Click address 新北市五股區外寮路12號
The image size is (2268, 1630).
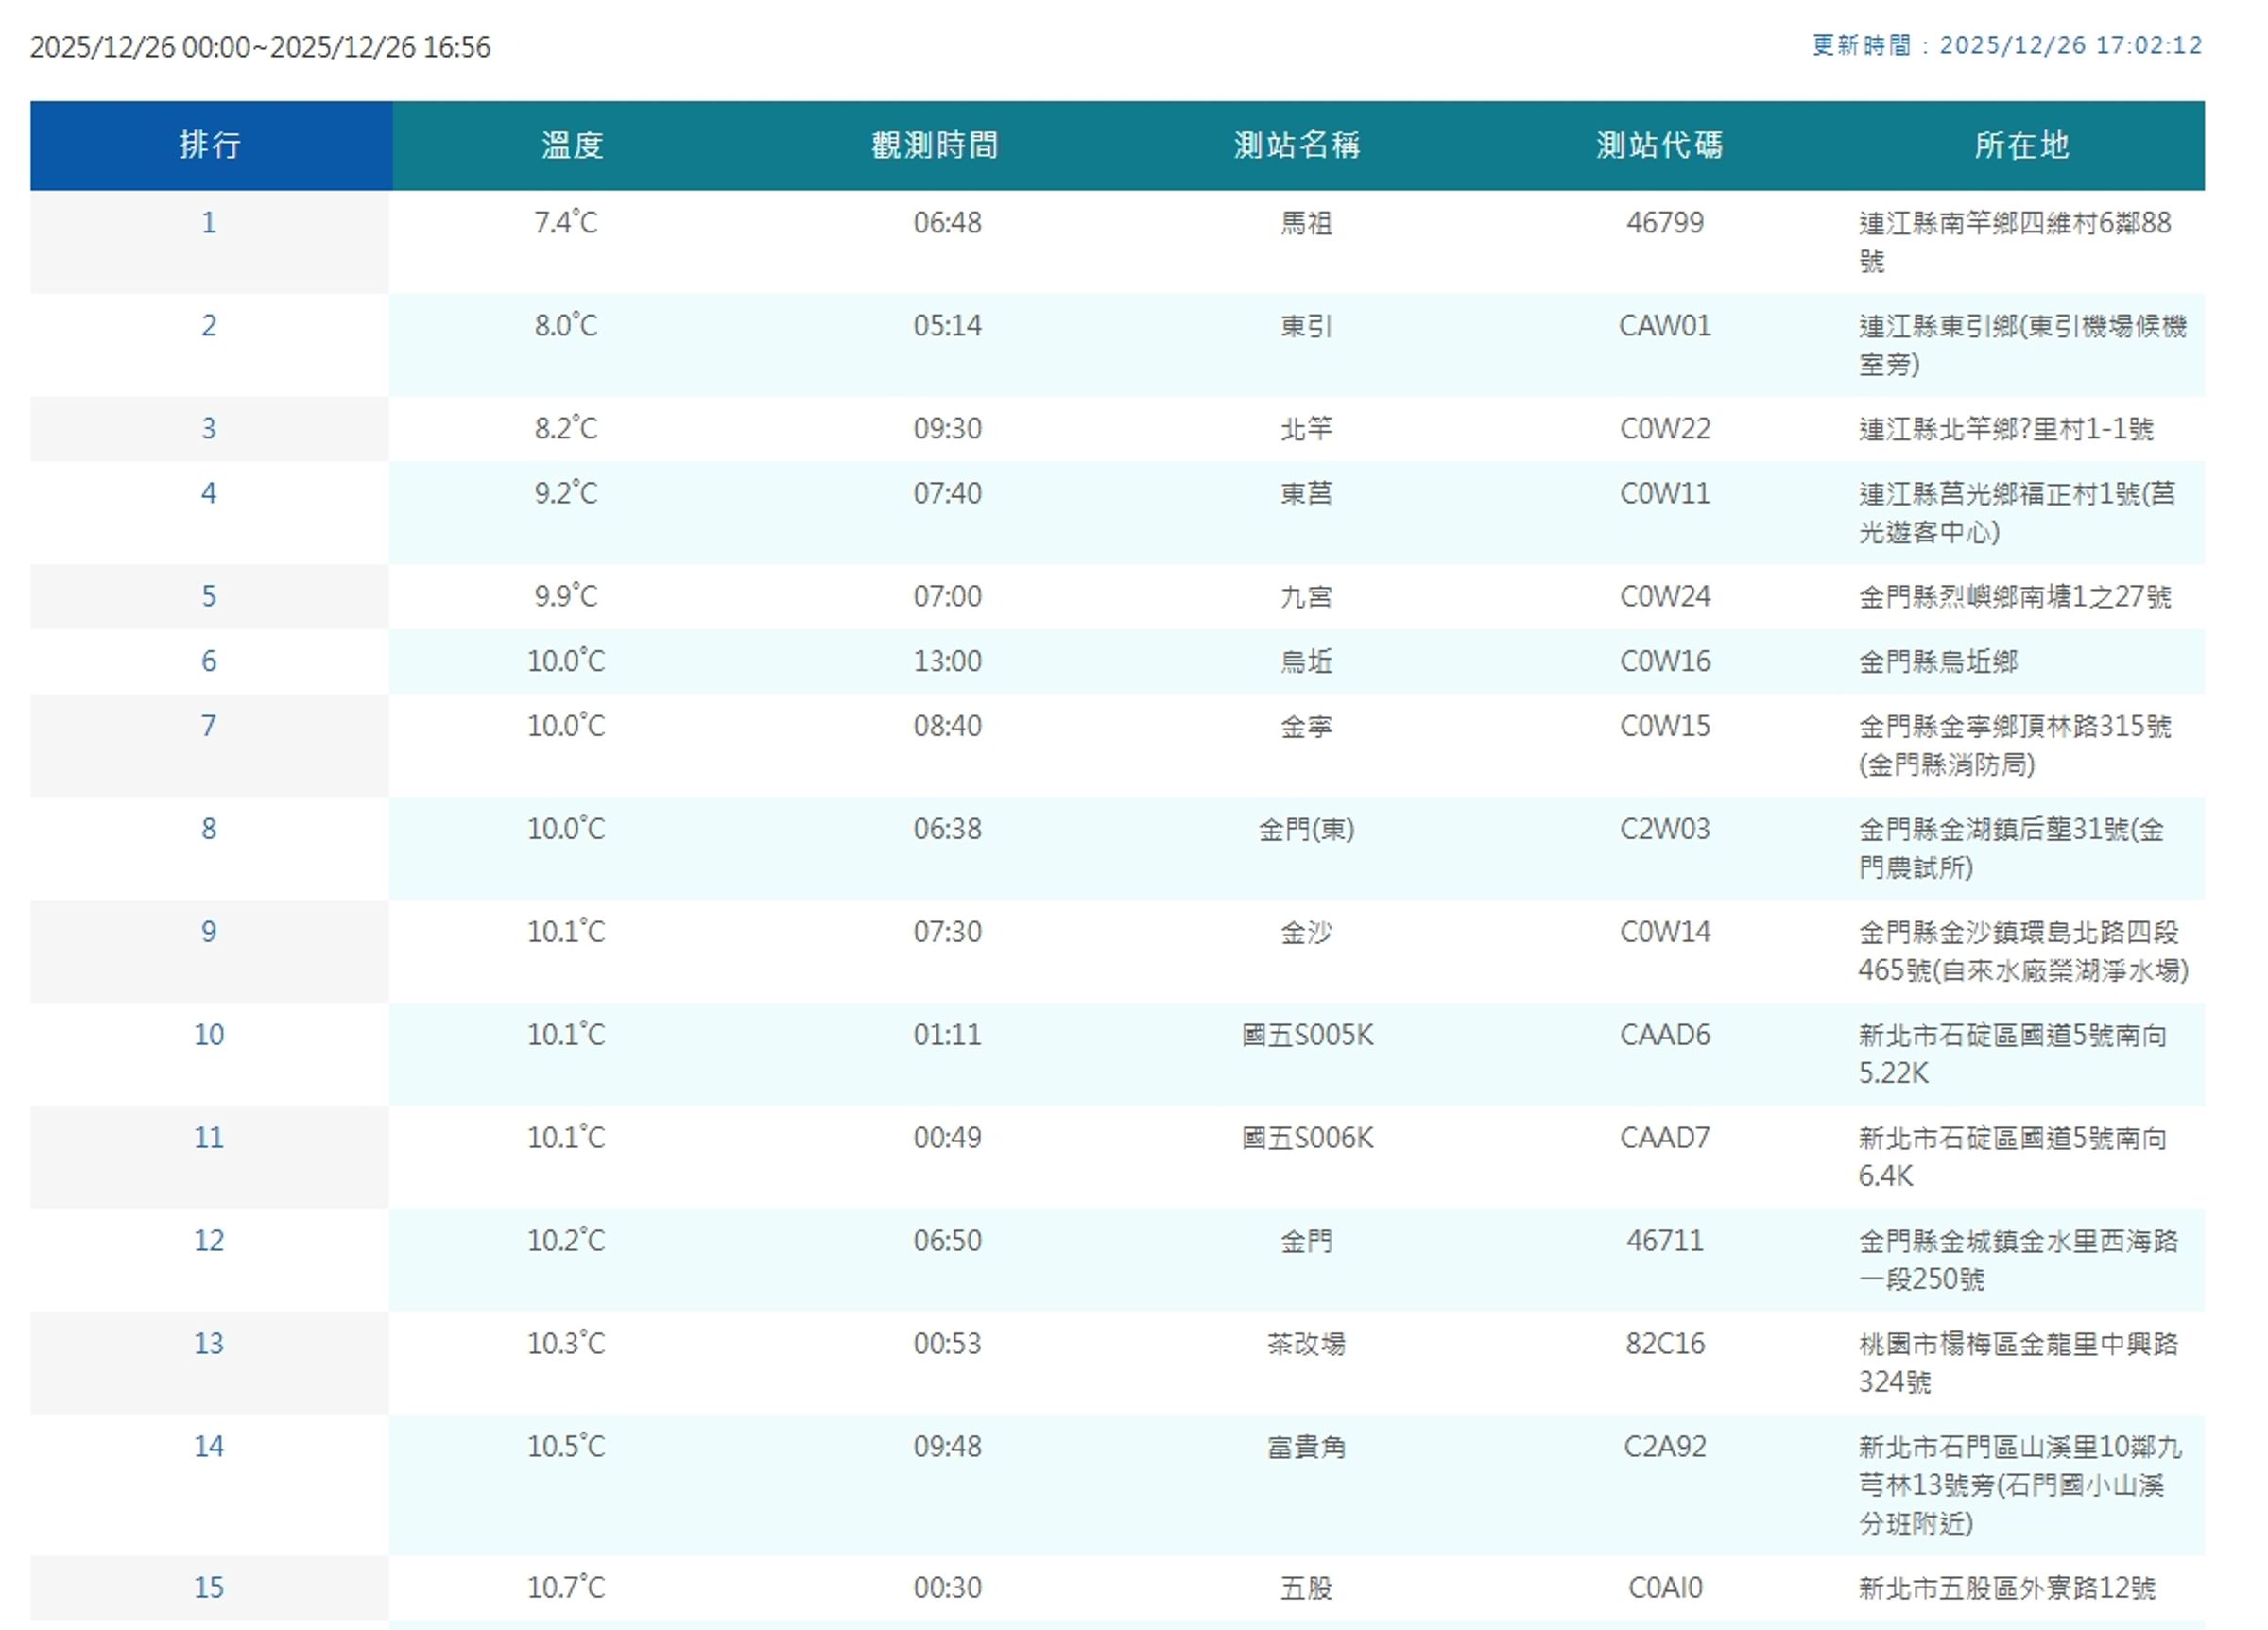pyautogui.click(x=2007, y=1588)
